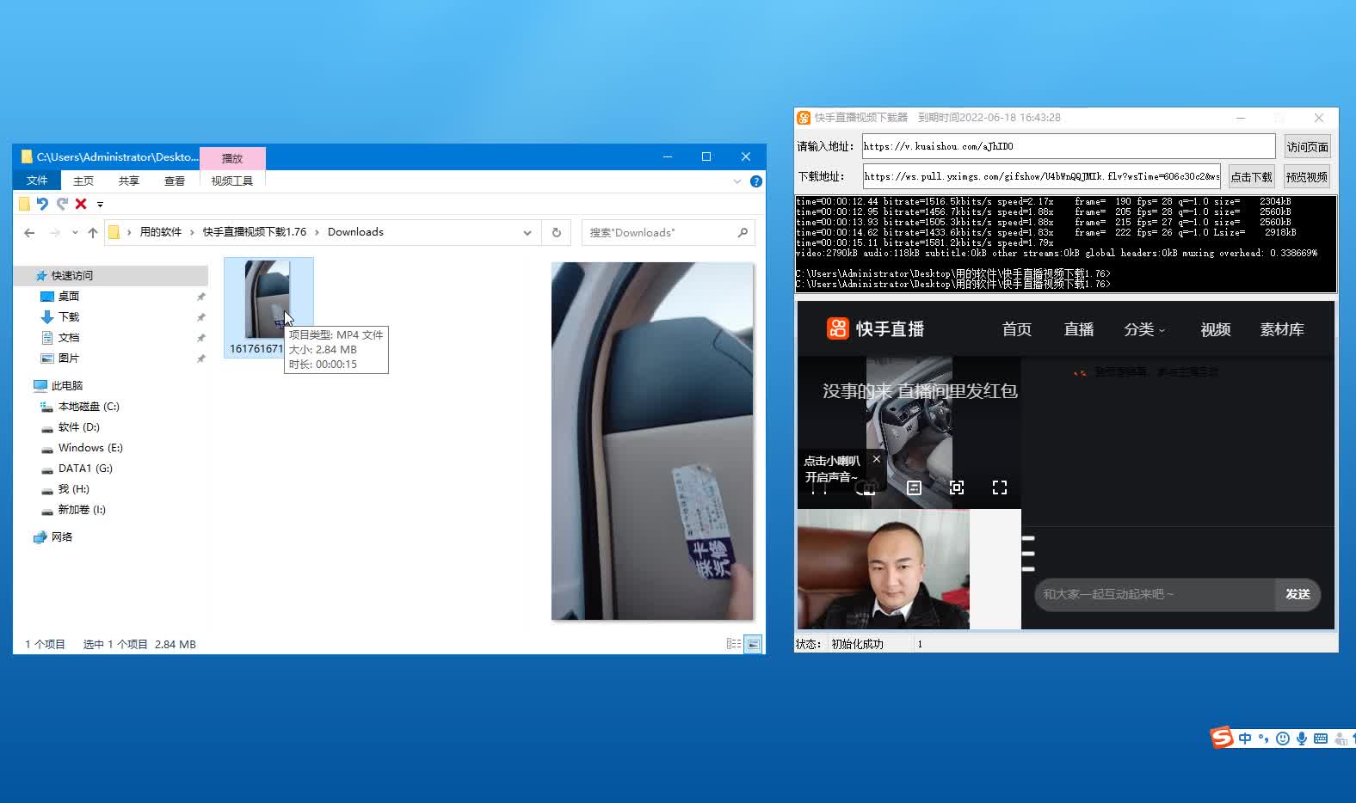
Task: Click the Sogou input method S logo
Action: (x=1222, y=738)
